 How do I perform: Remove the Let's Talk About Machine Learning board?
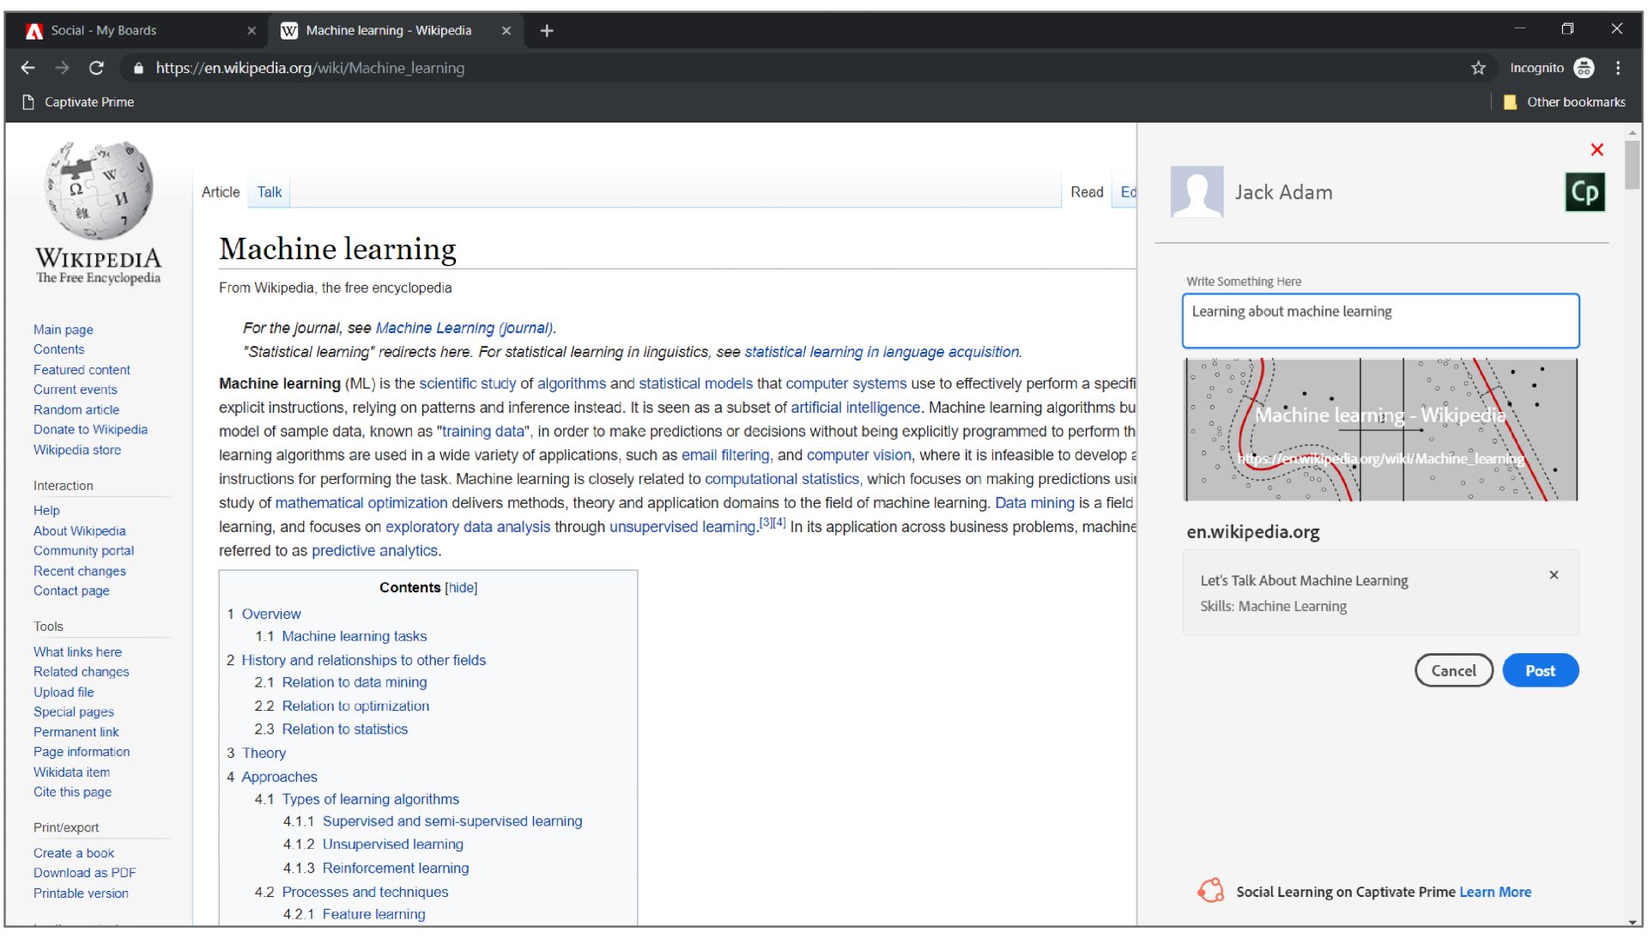(x=1554, y=575)
